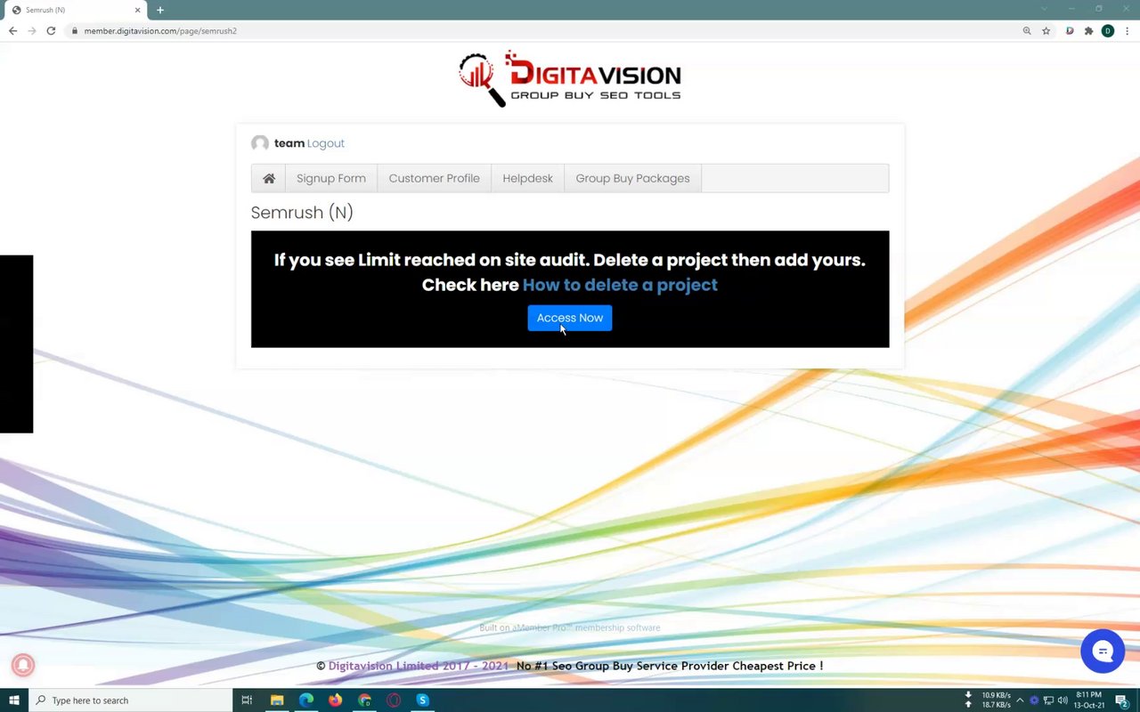
Task: Bookmark this page with the star icon
Action: point(1046,30)
